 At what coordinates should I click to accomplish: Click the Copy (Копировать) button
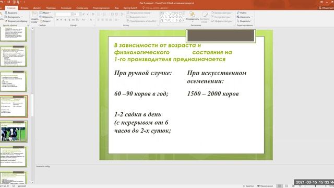click(x=14, y=17)
